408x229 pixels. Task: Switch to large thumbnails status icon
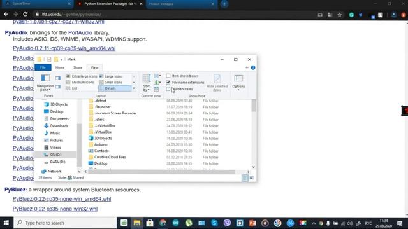[x=252, y=178]
